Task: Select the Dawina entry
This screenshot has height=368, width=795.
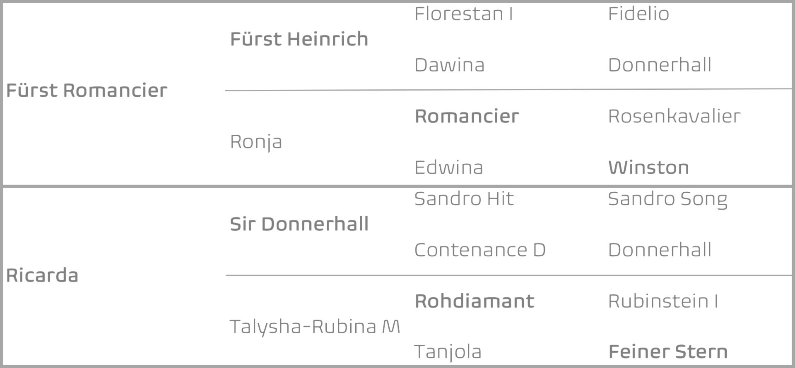Action: tap(449, 65)
